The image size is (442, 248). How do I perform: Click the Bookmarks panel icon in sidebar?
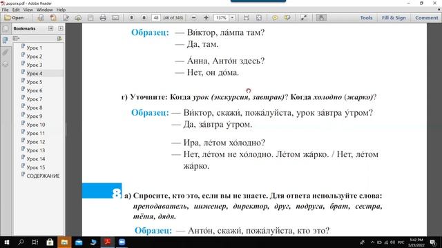6,40
